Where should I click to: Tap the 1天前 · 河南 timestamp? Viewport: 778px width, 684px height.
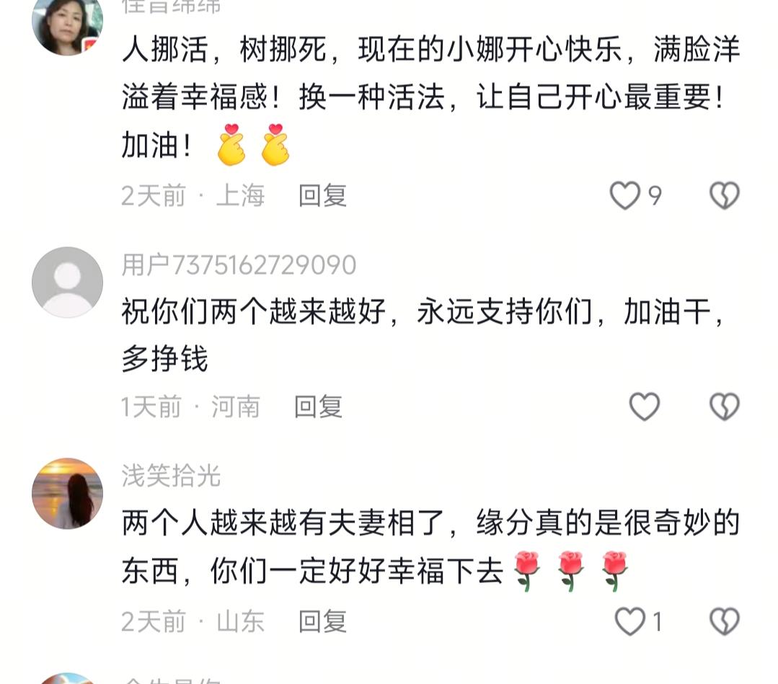[x=190, y=407]
